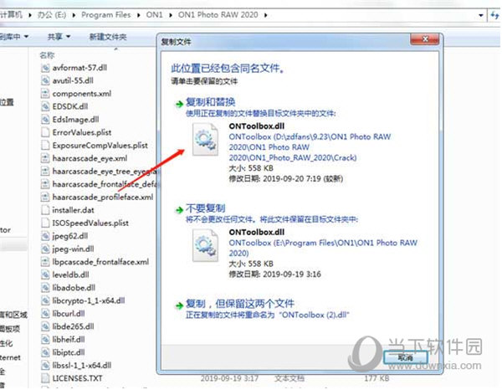Viewport: 502px width, 390px height.
Task: Click the components.xml file icon
Action: 45,94
